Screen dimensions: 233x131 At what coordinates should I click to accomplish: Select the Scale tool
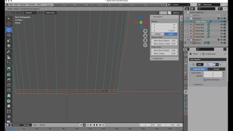click(x=9, y=40)
